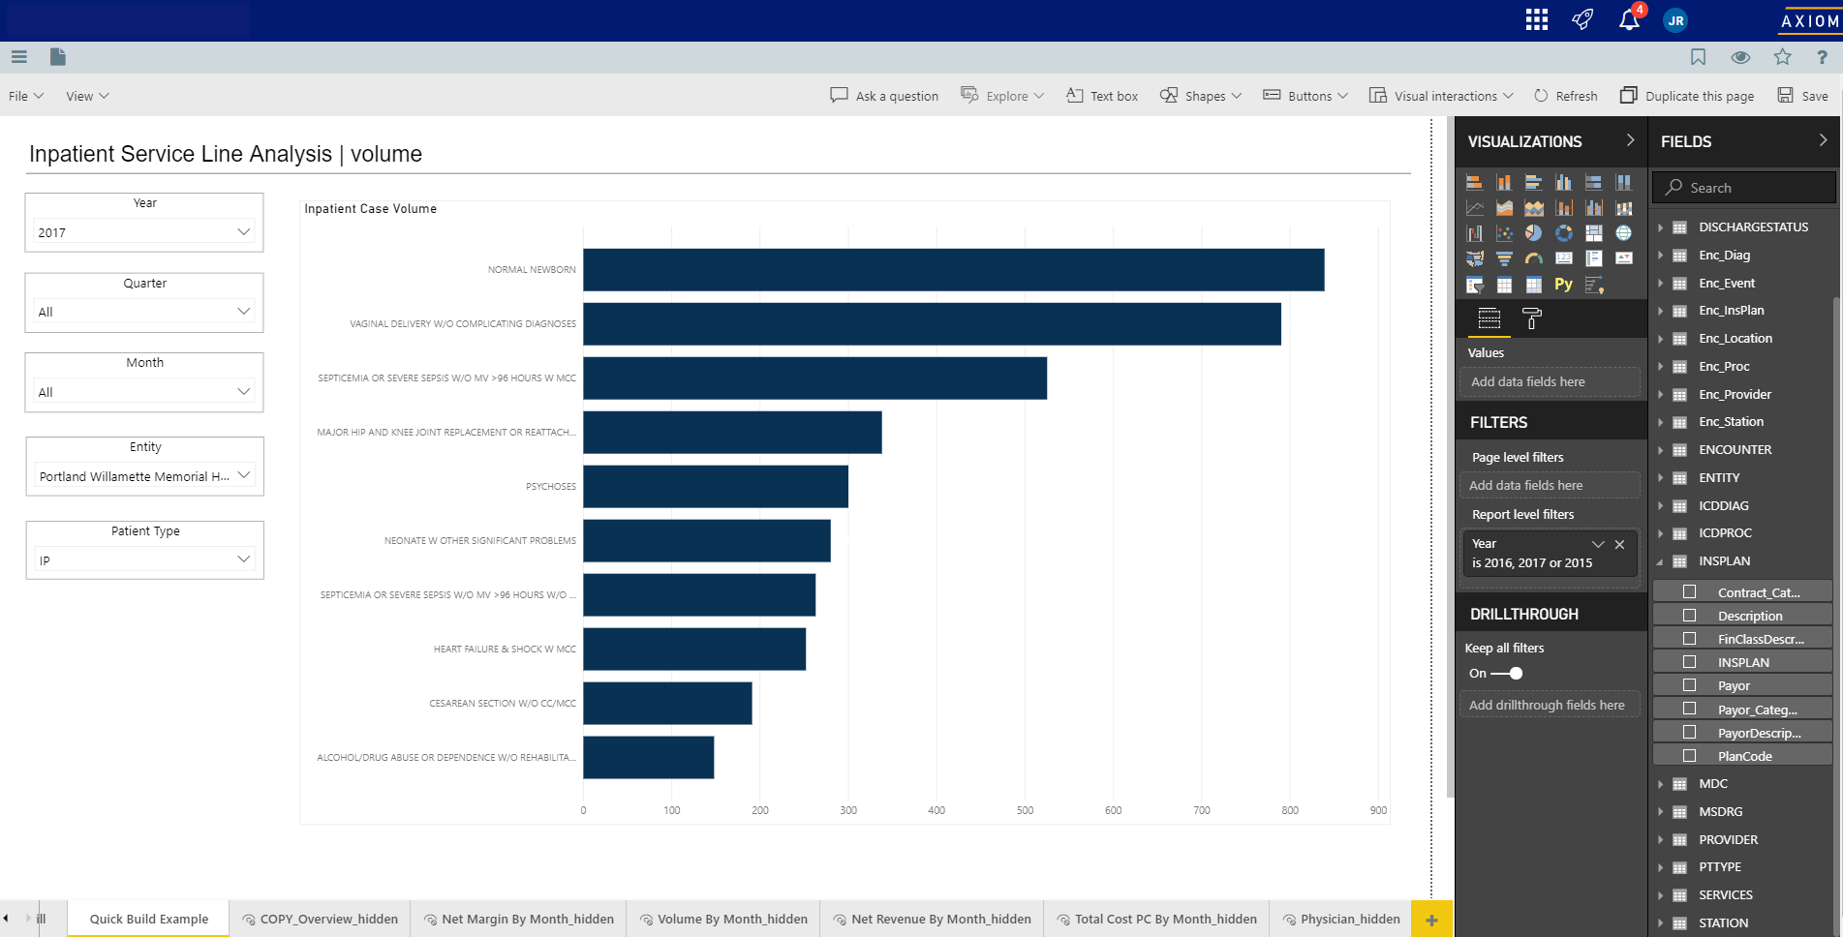Open the File menu

26,96
